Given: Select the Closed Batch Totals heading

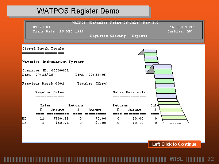Looking at the screenshot, I should point(43,48).
